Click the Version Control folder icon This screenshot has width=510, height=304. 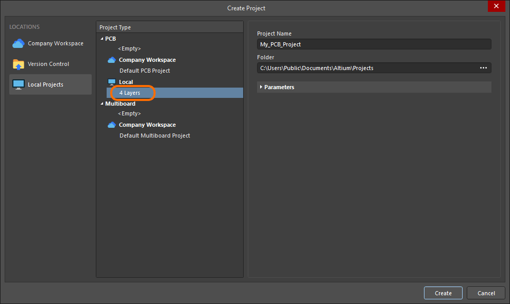[18, 64]
